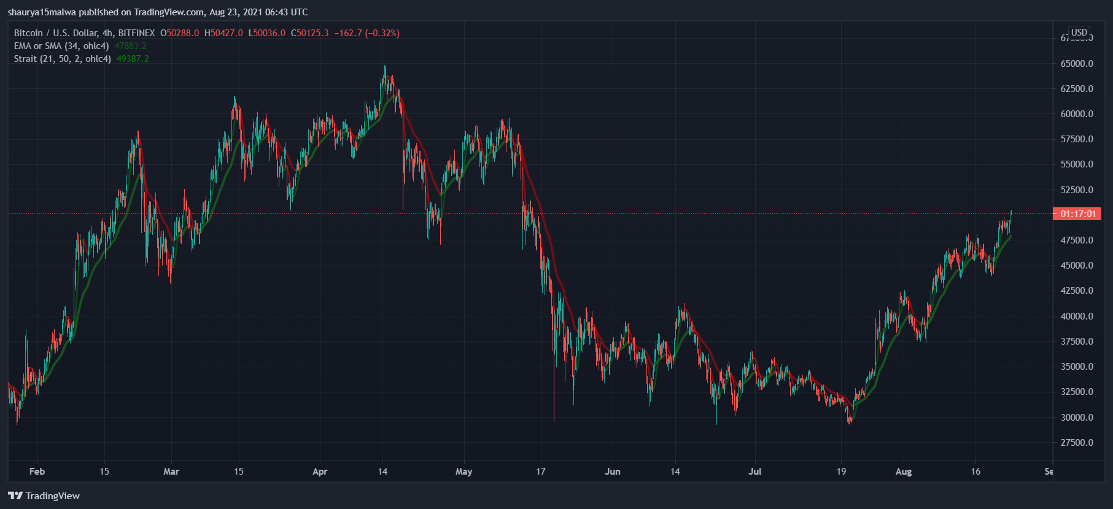Click the red countdown label 01:17:01
Screen dimensions: 1113x509
[1077, 214]
